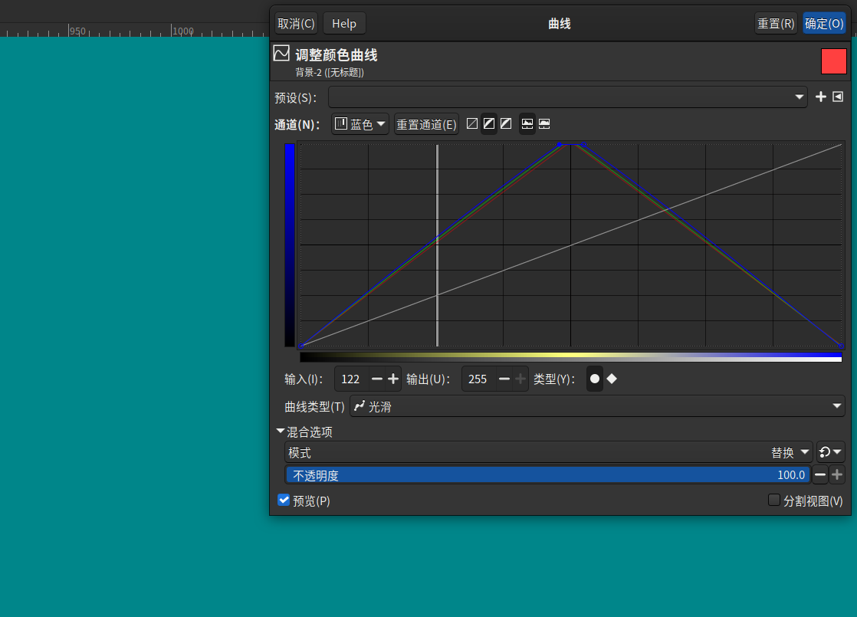The width and height of the screenshot is (857, 617).
Task: Click the red color swatch
Action: point(833,61)
